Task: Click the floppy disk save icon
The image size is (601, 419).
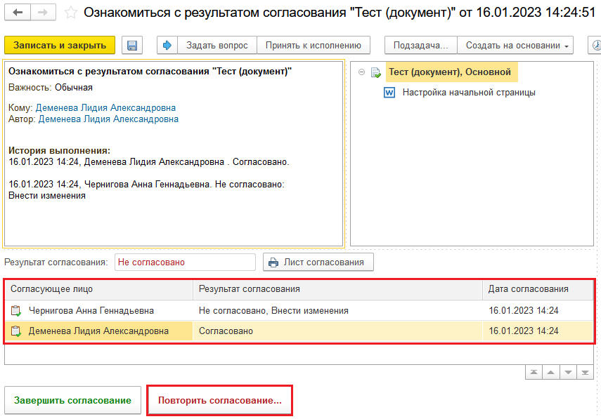Action: pos(131,46)
